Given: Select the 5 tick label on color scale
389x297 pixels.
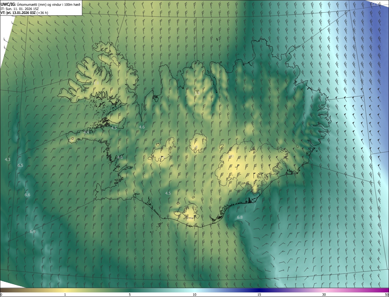Looking at the screenshot, I should point(130,295).
